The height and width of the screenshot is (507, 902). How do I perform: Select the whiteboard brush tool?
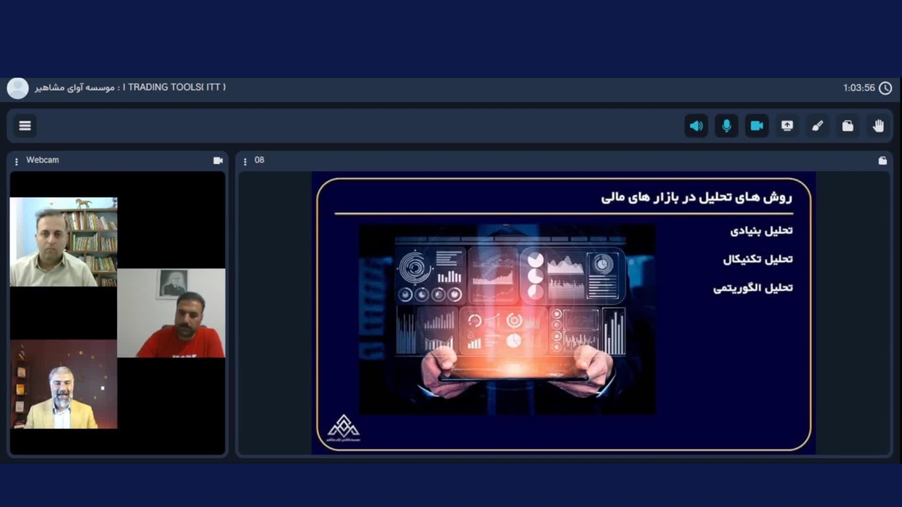click(x=817, y=126)
